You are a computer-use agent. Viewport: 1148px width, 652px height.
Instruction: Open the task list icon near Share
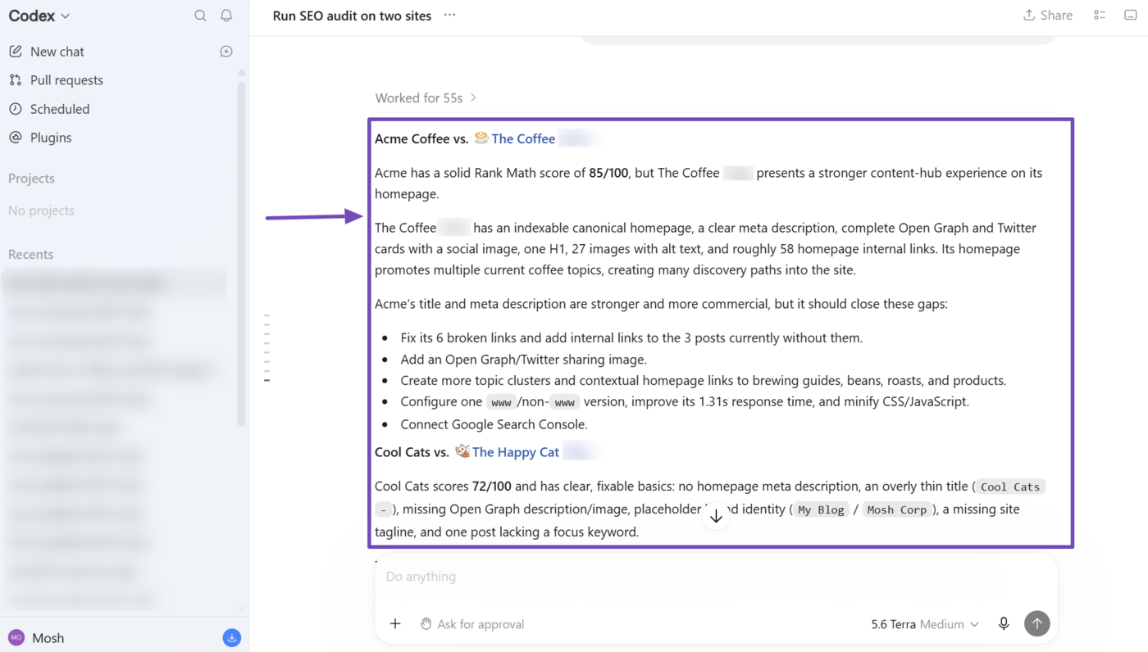tap(1100, 15)
